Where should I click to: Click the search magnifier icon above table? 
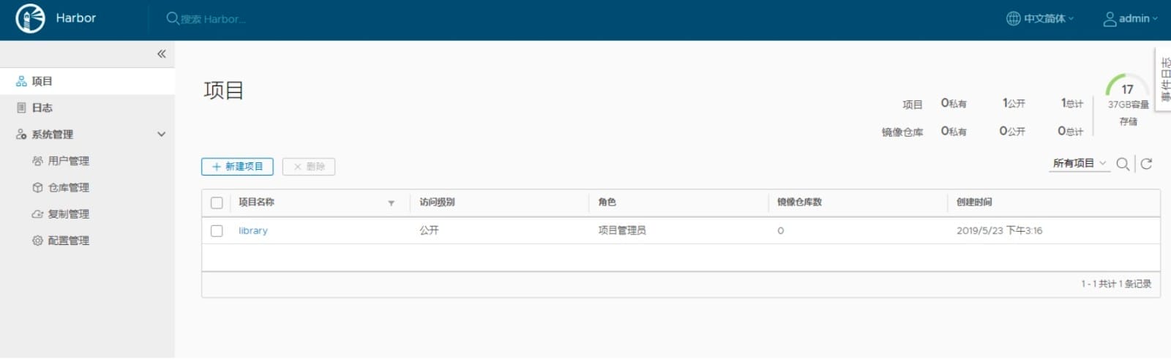1122,164
